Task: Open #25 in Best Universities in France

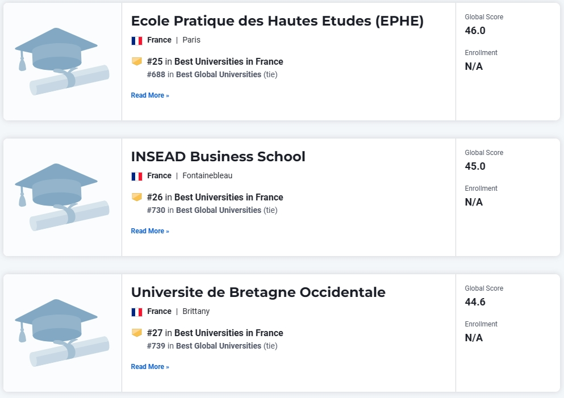Action: 215,61
